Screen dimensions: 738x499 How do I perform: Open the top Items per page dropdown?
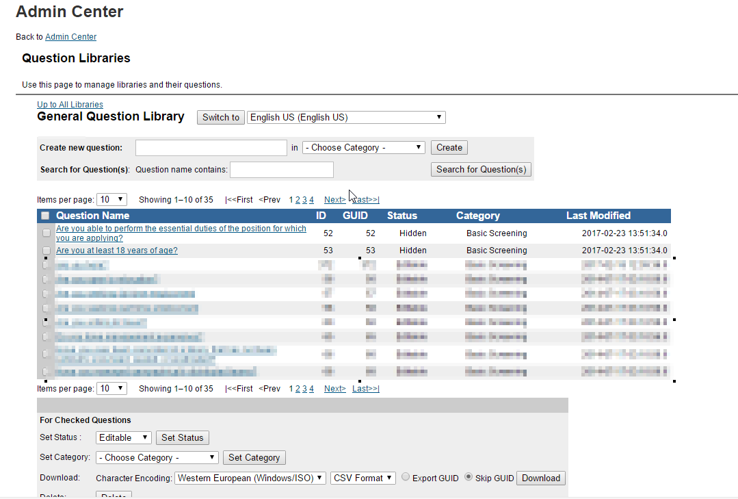[111, 200]
